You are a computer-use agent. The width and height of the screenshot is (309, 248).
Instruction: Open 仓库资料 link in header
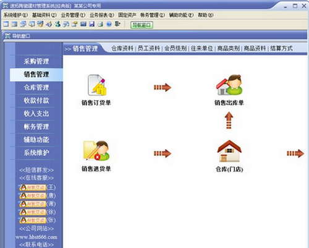[x=122, y=48]
